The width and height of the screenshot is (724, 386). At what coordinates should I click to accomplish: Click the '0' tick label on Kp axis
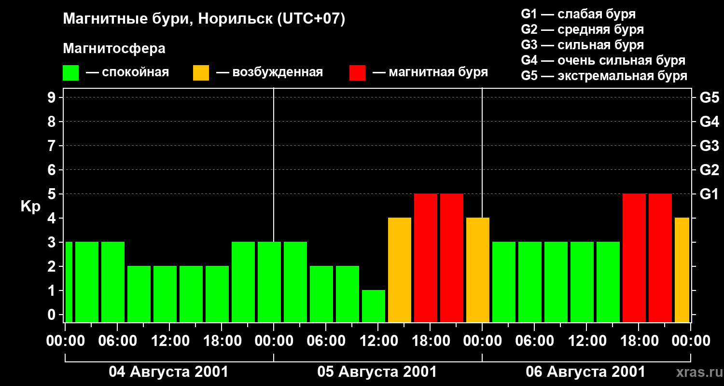tap(53, 315)
